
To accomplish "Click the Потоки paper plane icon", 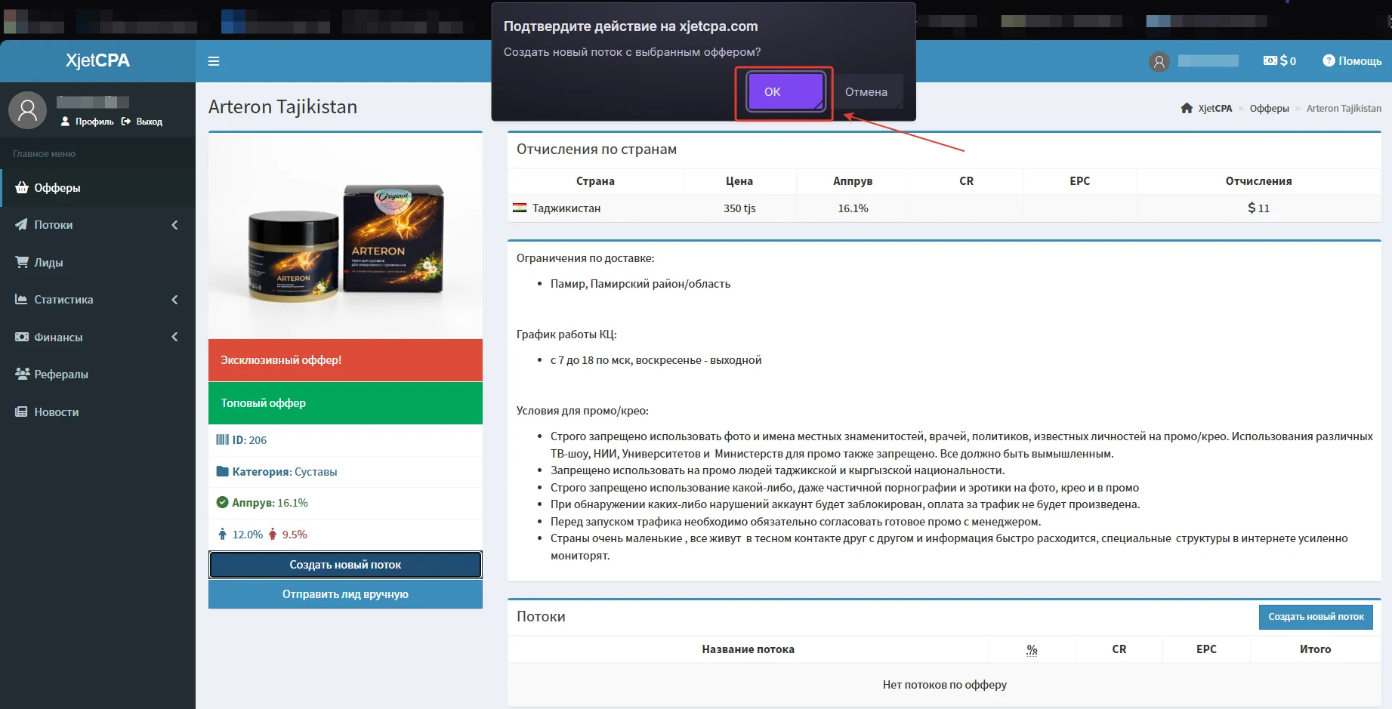I will 22,225.
